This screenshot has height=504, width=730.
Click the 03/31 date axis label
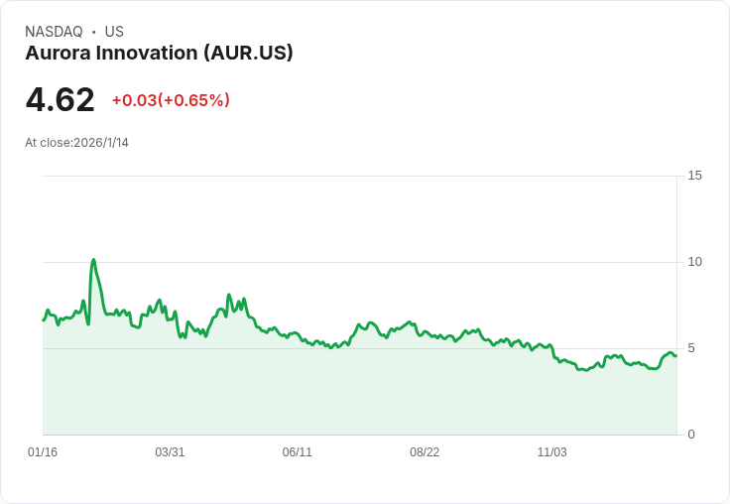170,452
